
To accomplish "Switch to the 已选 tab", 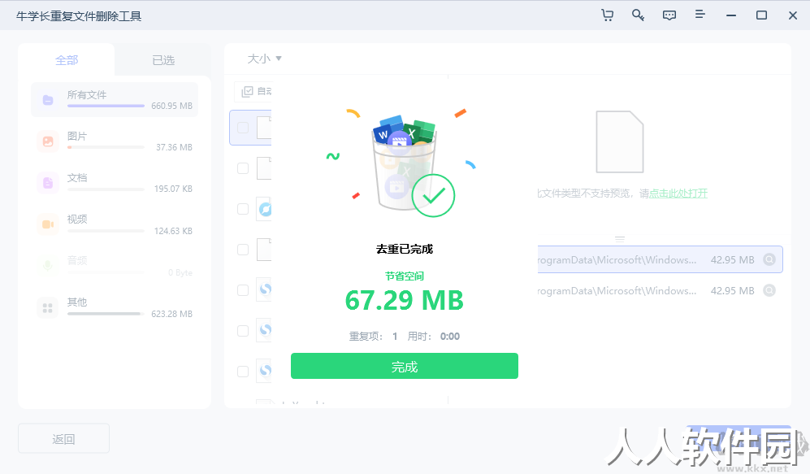I will click(163, 60).
